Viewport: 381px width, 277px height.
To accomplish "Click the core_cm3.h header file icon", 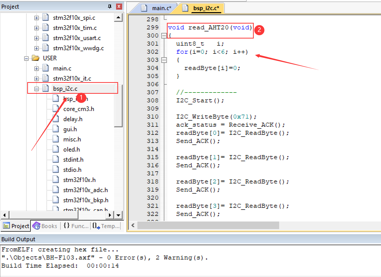I will 56,108.
